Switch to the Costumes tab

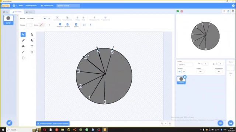tap(17, 12)
